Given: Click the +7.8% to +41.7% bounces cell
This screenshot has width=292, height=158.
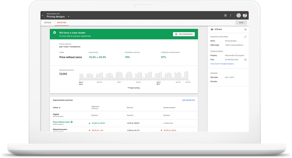Looking at the screenshot, I should [x=133, y=130].
